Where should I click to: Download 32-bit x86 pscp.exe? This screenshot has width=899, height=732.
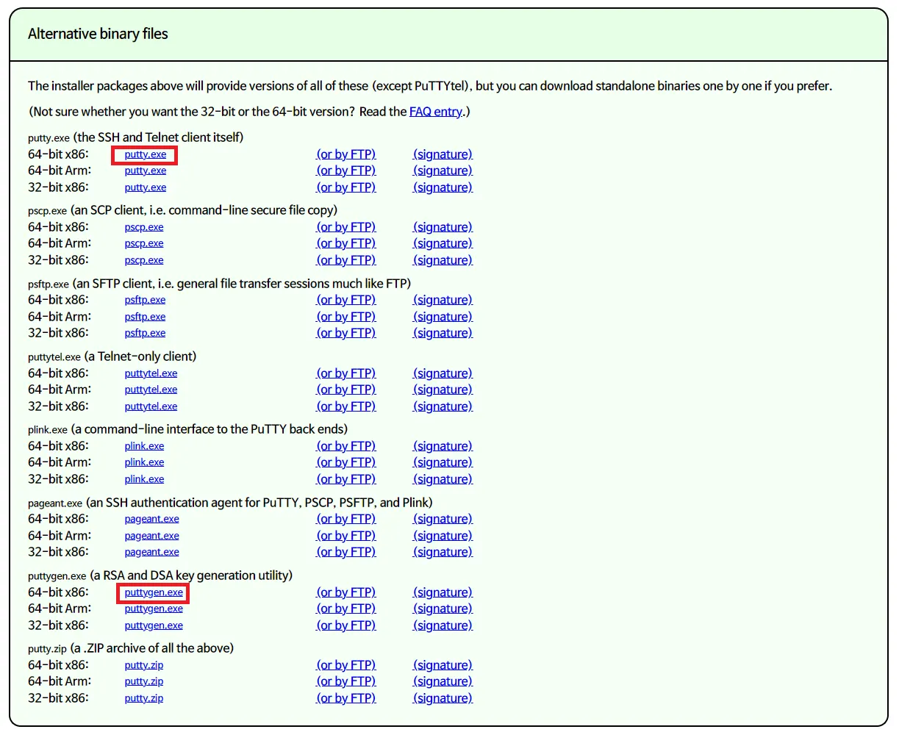click(144, 260)
